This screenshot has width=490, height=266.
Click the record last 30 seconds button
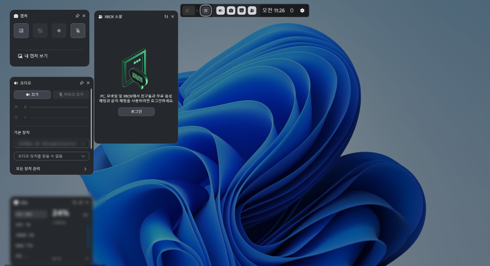click(40, 31)
